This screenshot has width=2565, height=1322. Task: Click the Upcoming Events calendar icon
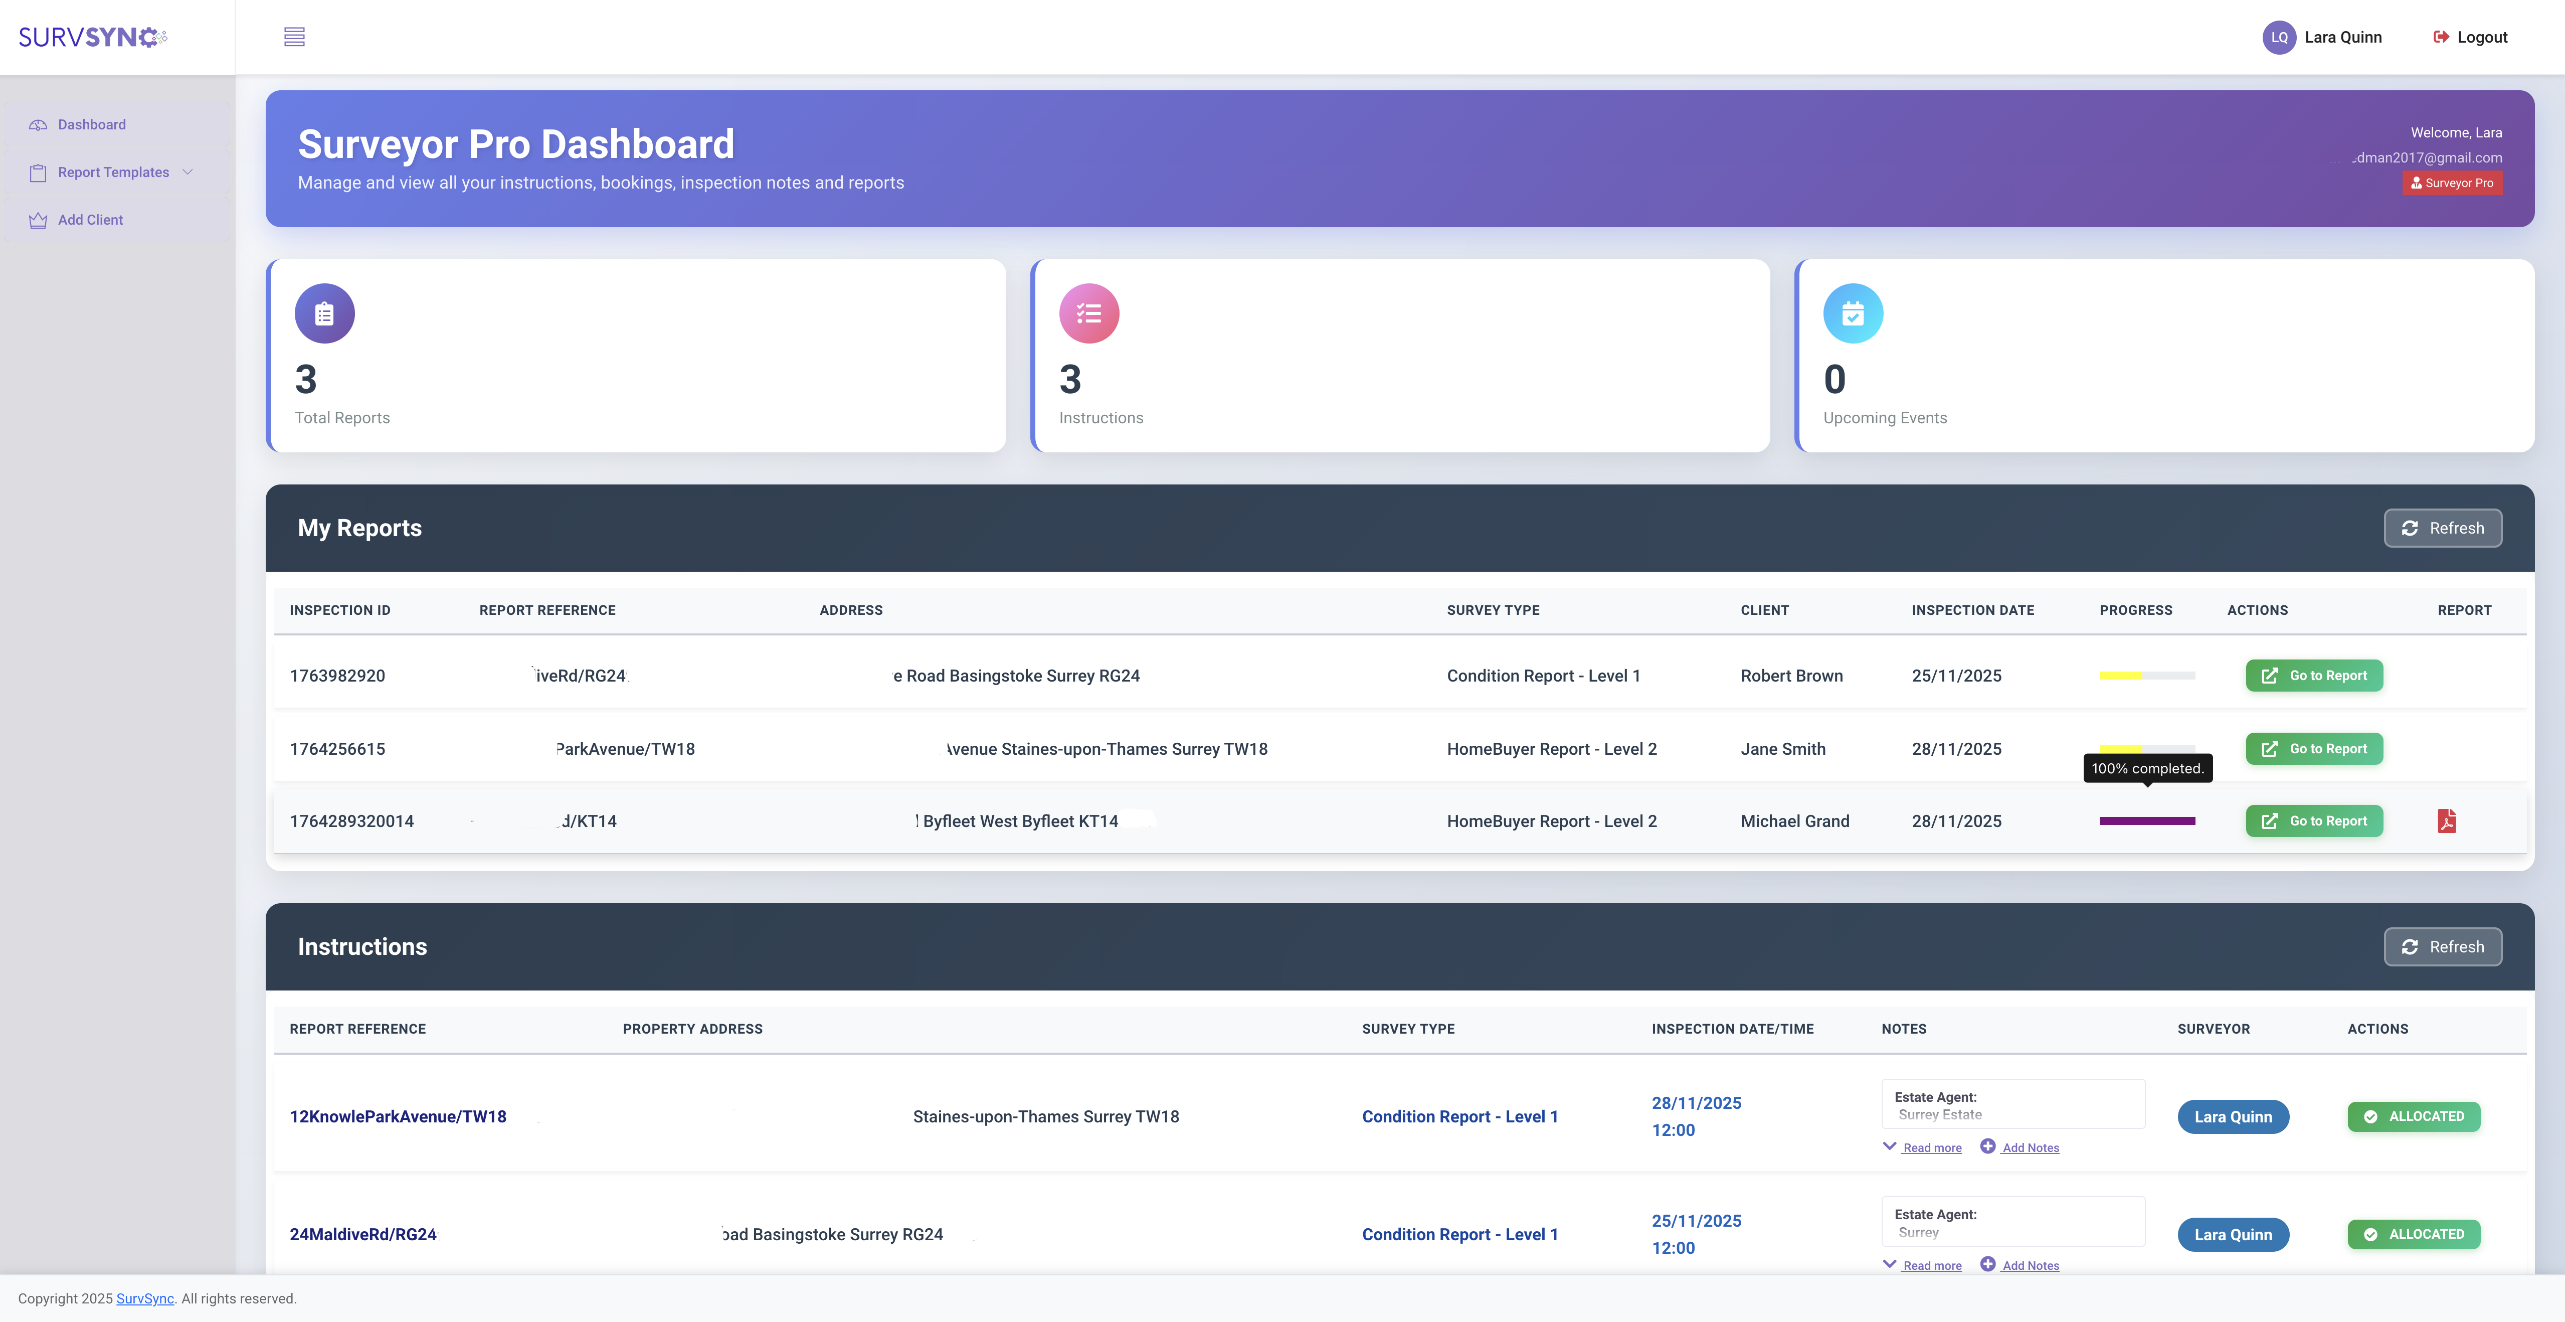[x=1853, y=313]
